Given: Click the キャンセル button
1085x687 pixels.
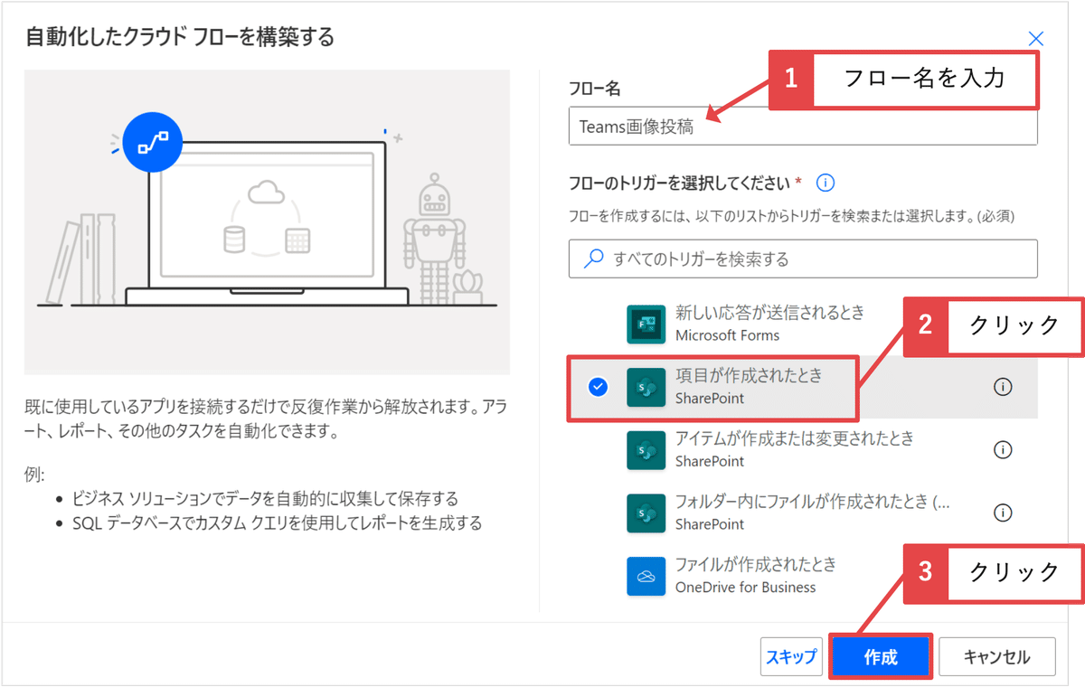Looking at the screenshot, I should [x=997, y=657].
